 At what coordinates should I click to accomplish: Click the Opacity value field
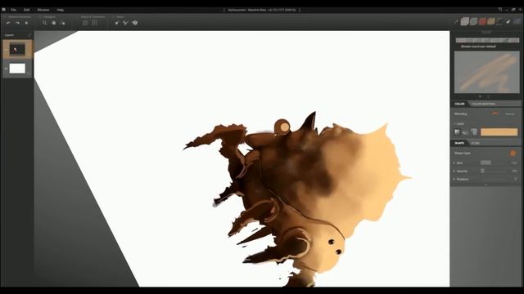pos(514,171)
